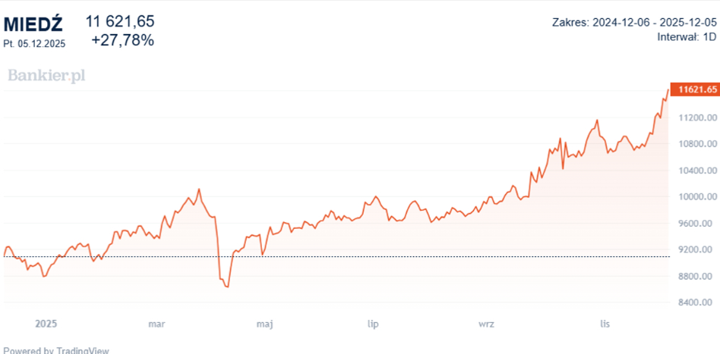Select the mar label on time axis
The width and height of the screenshot is (720, 354).
156,324
